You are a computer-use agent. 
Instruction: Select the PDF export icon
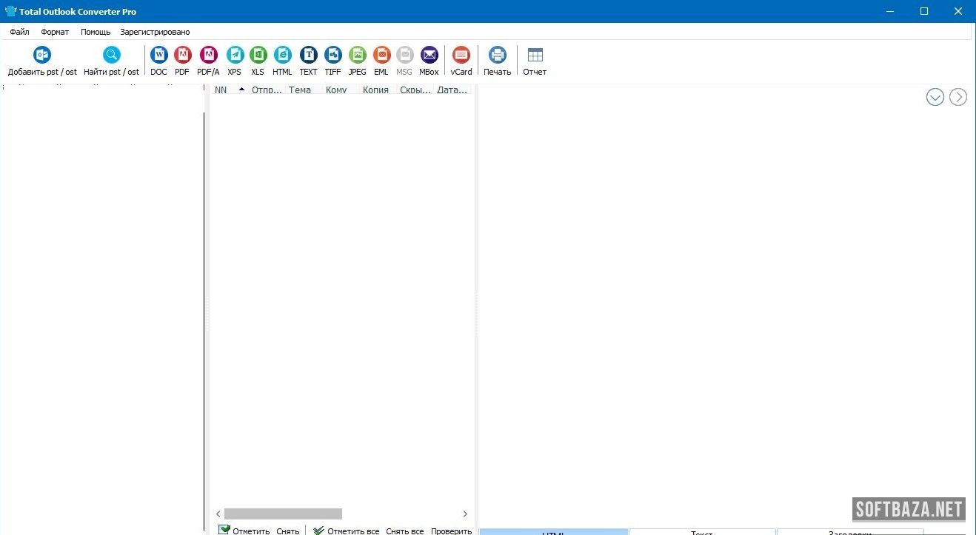182,55
